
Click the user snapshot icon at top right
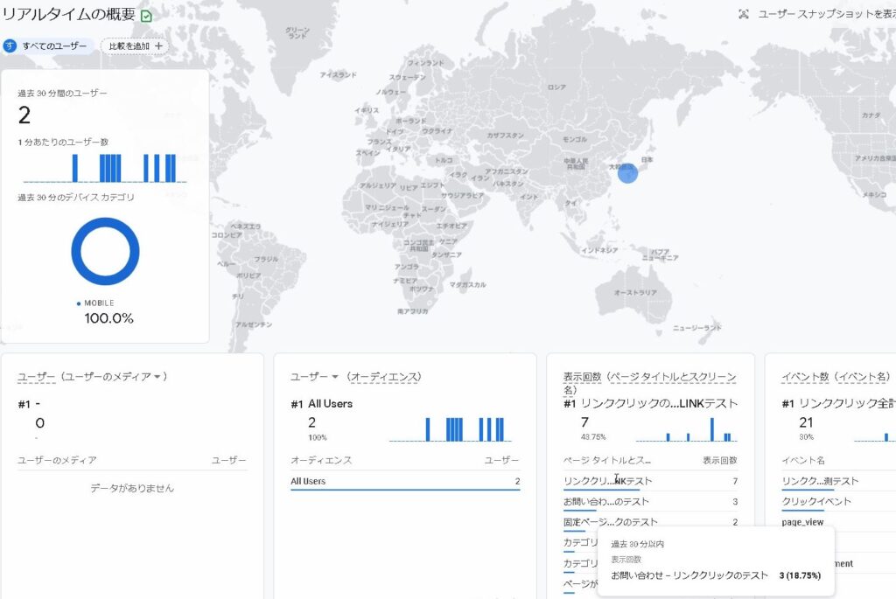point(744,14)
